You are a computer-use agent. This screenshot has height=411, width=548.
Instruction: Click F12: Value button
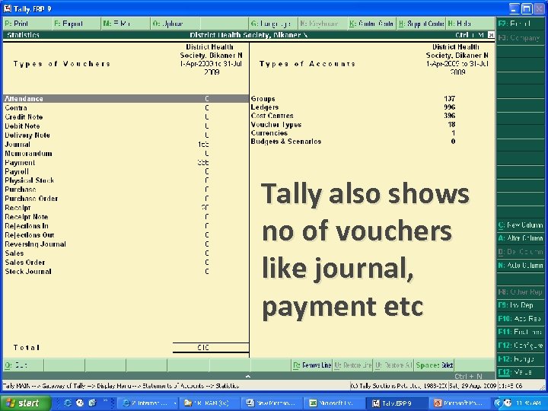[x=521, y=372]
